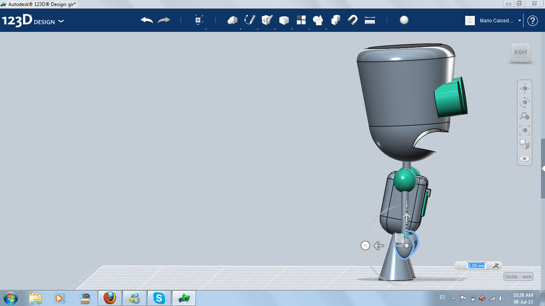Screen dimensions: 545x306
Task: Select the Pan navigation tool
Action: 525,88
